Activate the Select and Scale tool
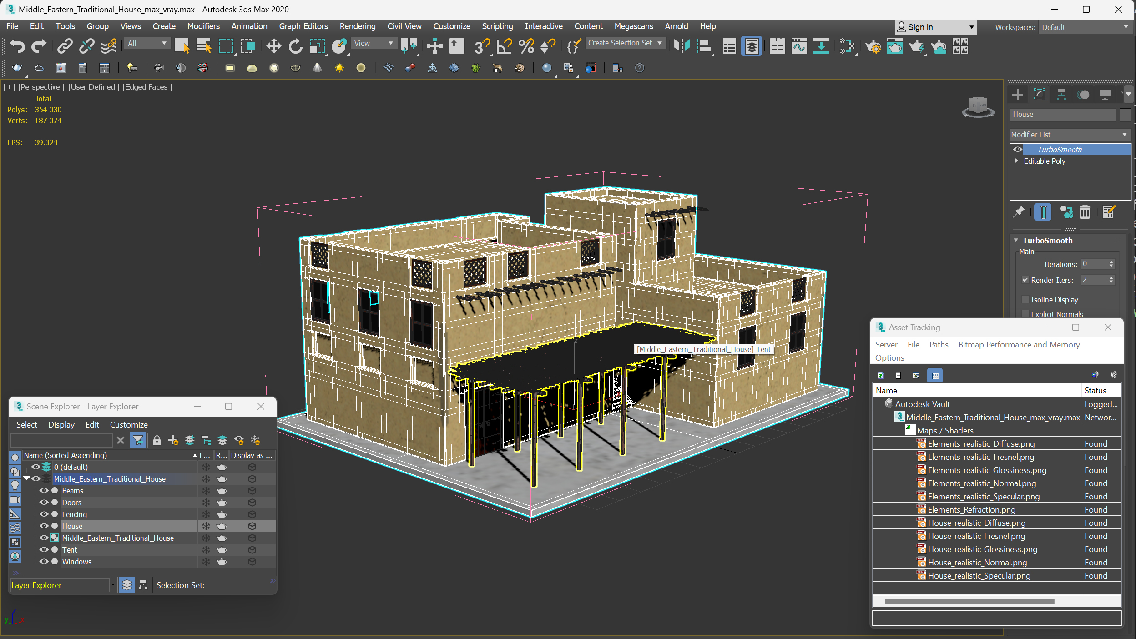The image size is (1136, 639). click(317, 46)
